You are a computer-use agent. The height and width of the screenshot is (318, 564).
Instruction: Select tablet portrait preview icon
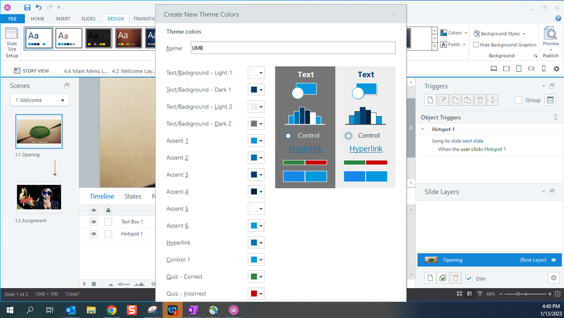[519, 69]
